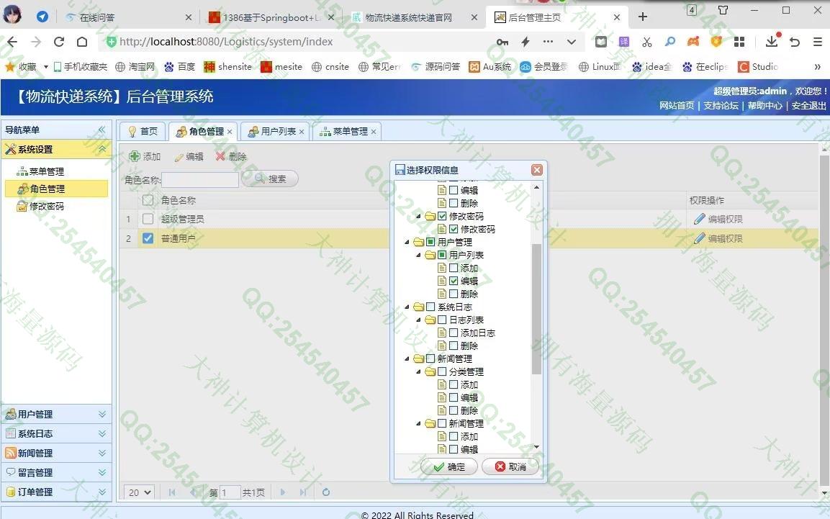830x519 pixels.
Task: Click the lightning bolt icon in address bar
Action: pyautogui.click(x=525, y=42)
